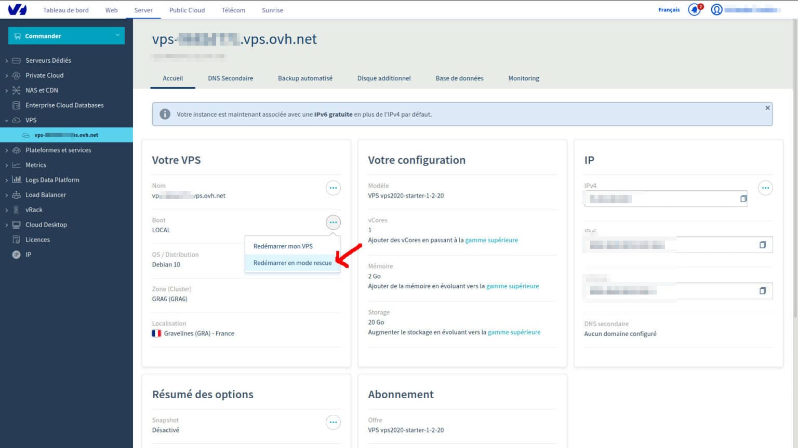Open Logs Data Platform from the sidebar
This screenshot has width=798, height=448.
coord(52,179)
